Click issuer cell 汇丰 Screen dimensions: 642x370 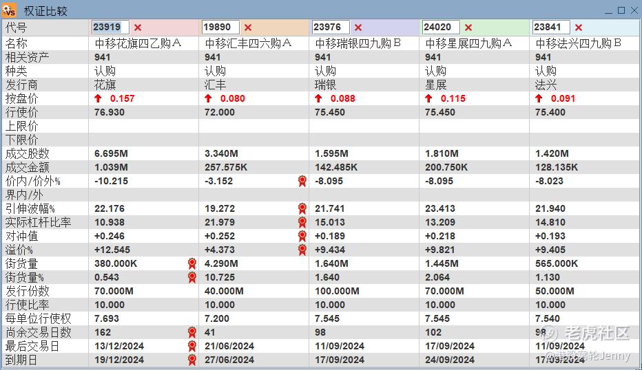tap(216, 85)
